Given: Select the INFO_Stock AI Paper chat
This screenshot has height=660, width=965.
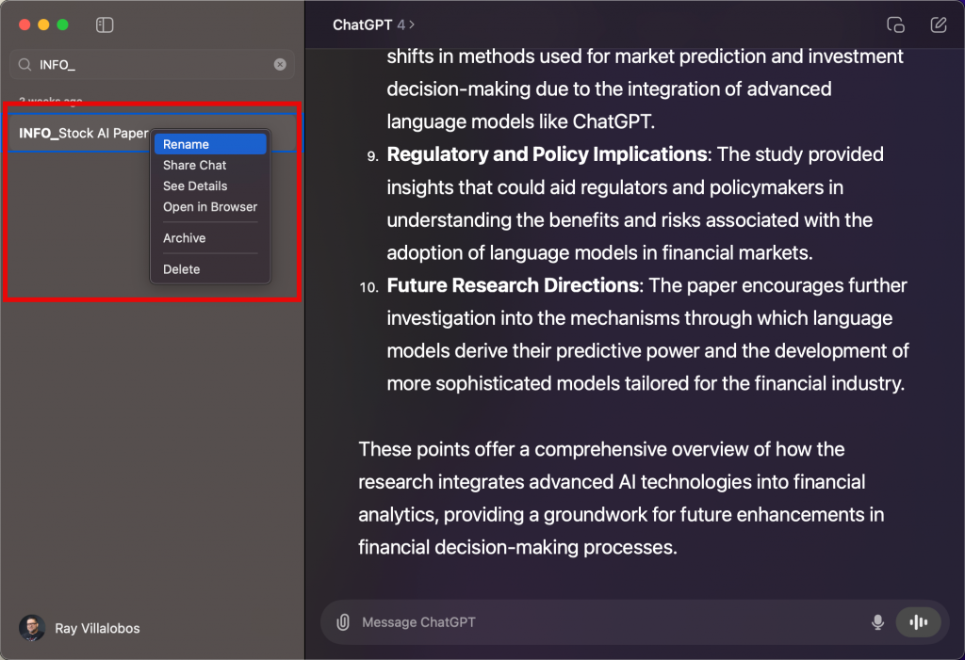Looking at the screenshot, I should [83, 133].
